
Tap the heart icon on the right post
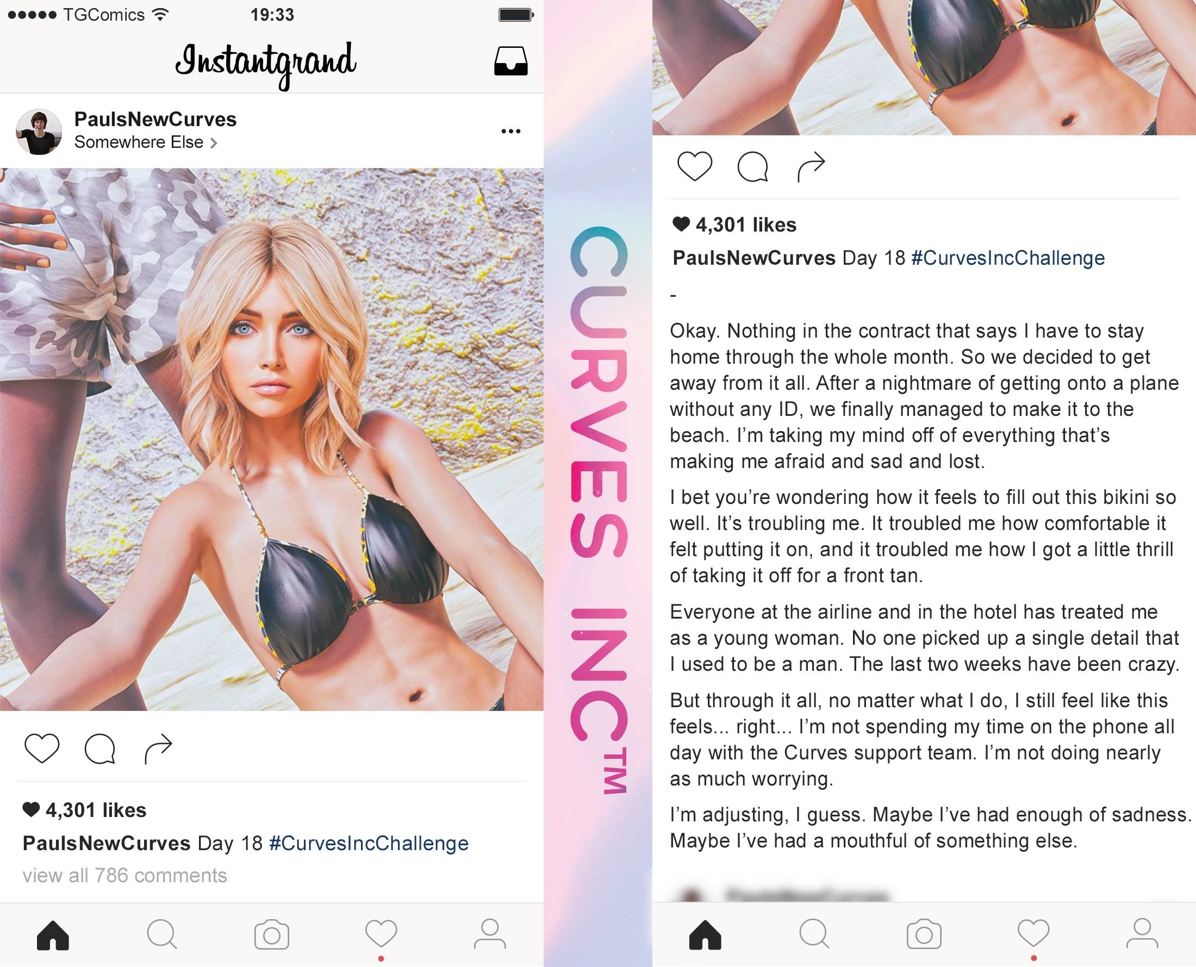click(x=694, y=166)
